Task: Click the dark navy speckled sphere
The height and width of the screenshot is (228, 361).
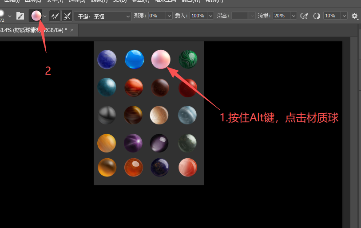Action: click(159, 167)
